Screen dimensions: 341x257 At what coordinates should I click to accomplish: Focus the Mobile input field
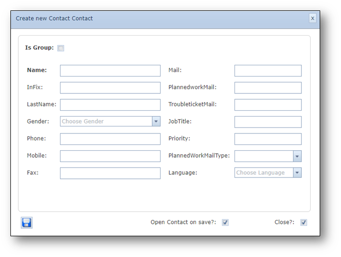tap(110, 156)
